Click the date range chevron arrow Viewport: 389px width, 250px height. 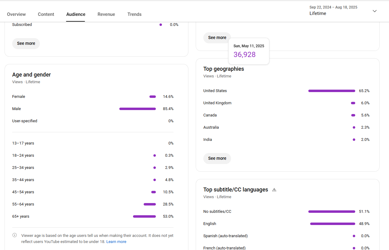click(375, 11)
